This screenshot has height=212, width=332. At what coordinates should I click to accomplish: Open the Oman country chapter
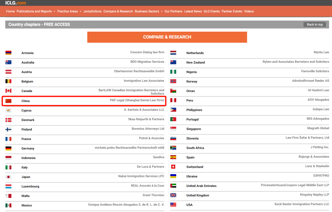[x=191, y=91]
